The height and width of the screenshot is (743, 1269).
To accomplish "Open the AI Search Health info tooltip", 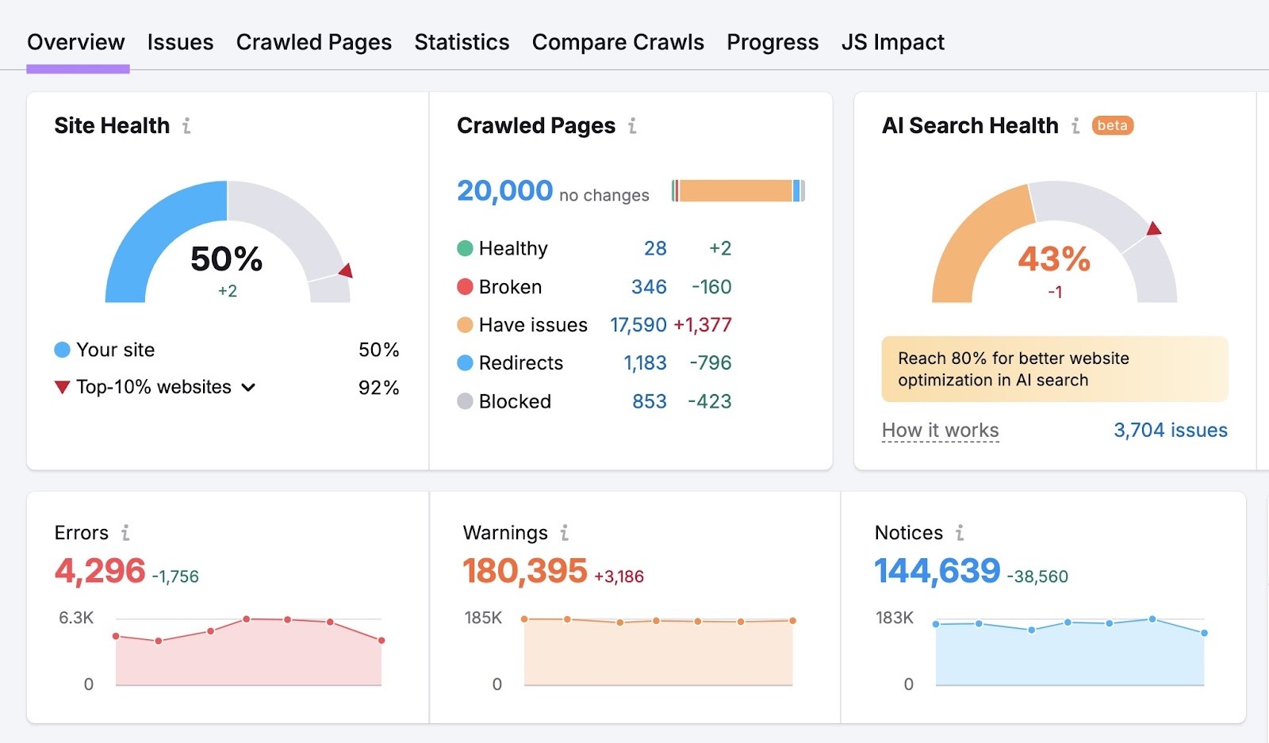I will click(1075, 124).
